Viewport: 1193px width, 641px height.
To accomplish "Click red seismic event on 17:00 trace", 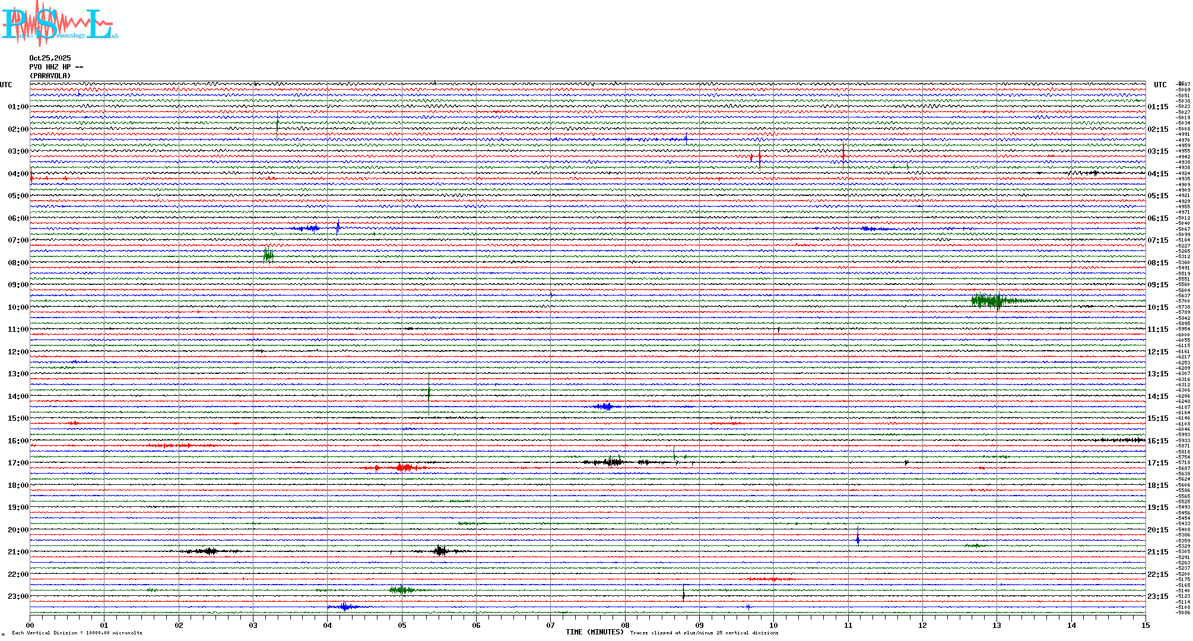I will (x=404, y=468).
